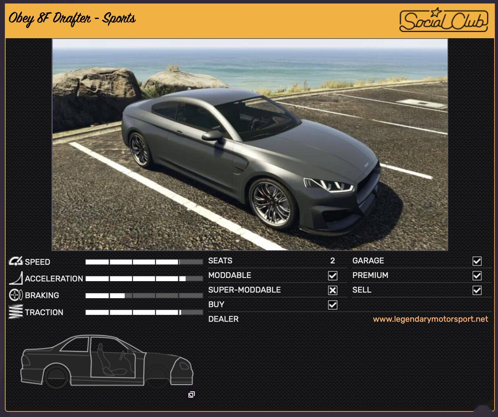
Task: Click the PREMIUM label
Action: [370, 275]
